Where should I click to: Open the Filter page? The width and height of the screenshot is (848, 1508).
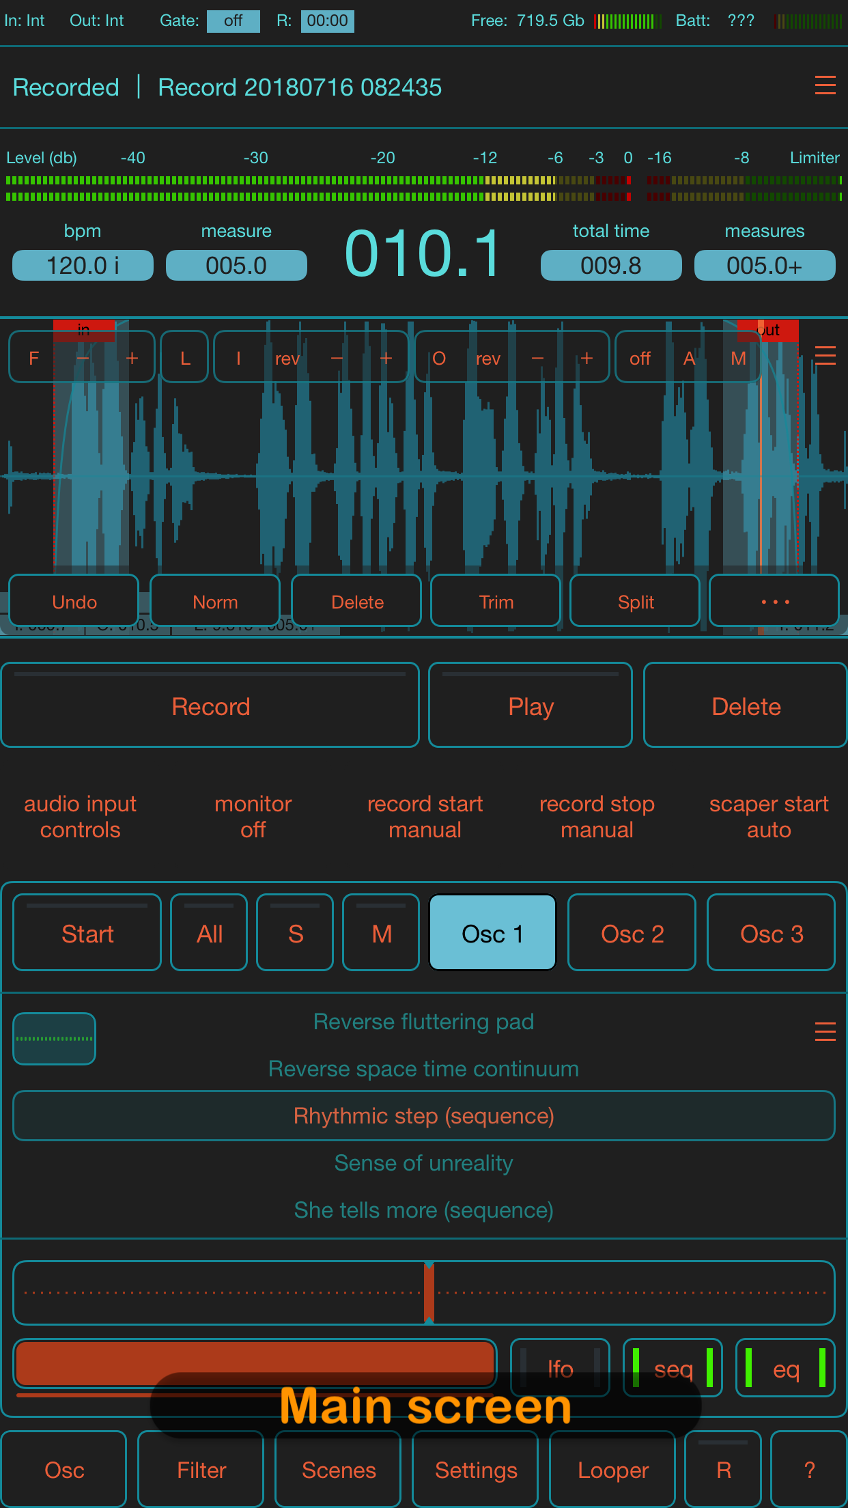[x=201, y=1470]
